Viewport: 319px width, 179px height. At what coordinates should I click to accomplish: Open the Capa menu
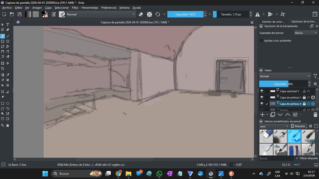tap(48, 8)
